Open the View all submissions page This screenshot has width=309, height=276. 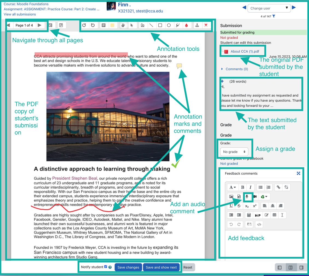(x=20, y=14)
